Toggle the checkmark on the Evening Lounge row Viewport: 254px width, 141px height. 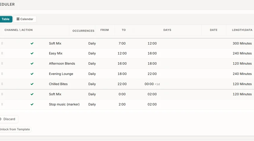pyautogui.click(x=32, y=74)
